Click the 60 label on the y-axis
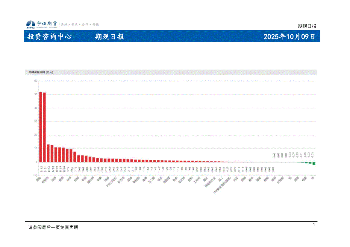 36,81
